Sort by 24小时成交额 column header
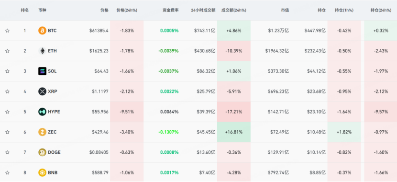The image size is (397, 182). [203, 11]
